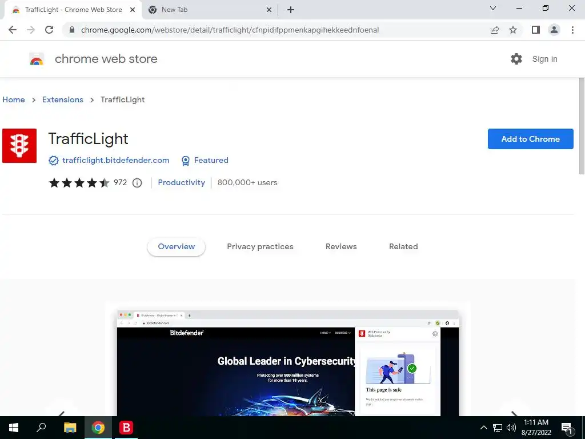The height and width of the screenshot is (439, 585).
Task: Open Windows taskbar search
Action: [41, 428]
